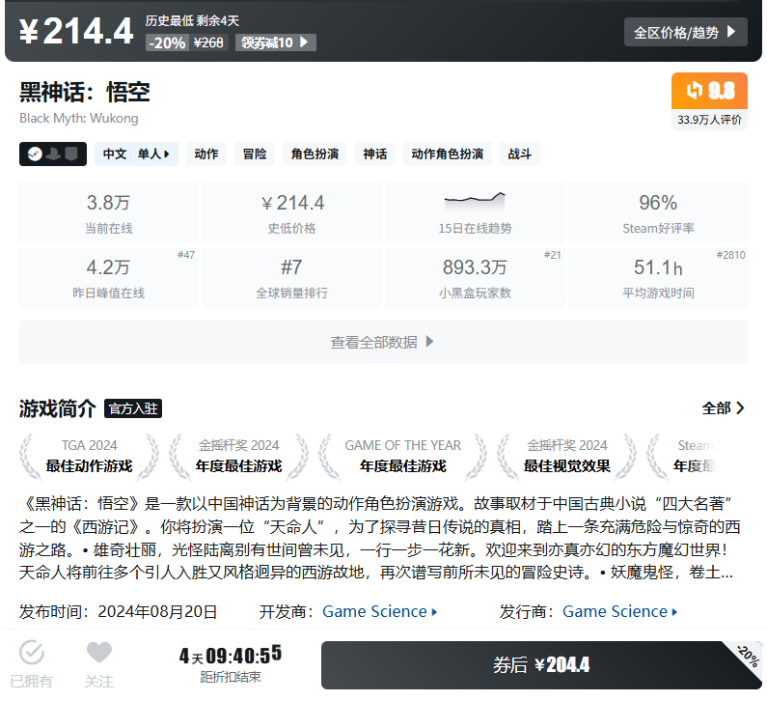Screen dimensions: 767x701
Task: Expand the 中文 单人 language tag
Action: tap(136, 154)
